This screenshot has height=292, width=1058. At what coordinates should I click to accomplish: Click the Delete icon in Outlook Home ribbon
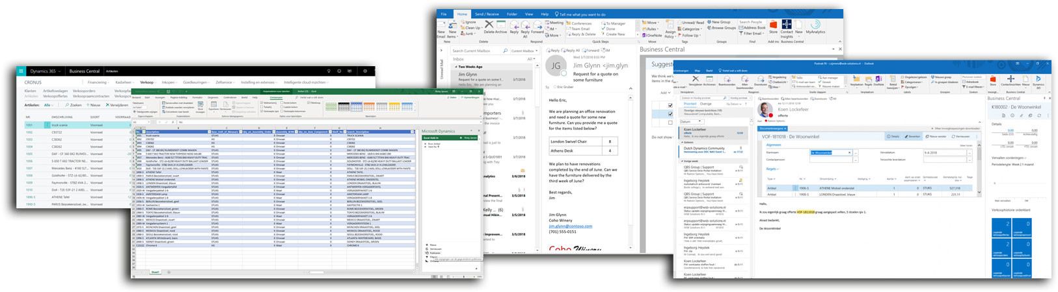tap(489, 24)
